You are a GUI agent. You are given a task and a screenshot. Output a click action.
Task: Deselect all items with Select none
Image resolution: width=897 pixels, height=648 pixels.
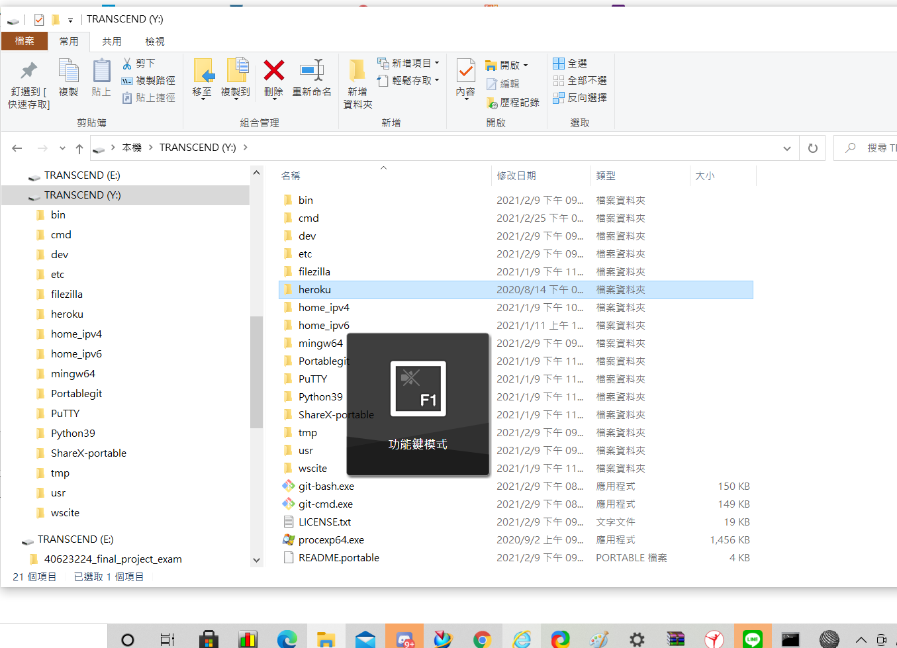[580, 81]
